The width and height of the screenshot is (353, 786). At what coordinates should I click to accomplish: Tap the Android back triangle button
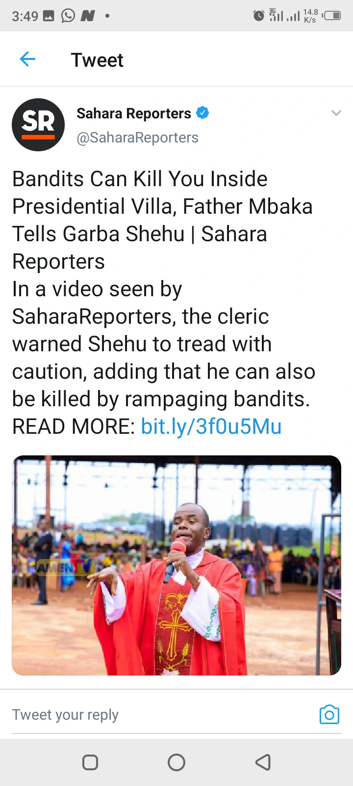pos(263,762)
